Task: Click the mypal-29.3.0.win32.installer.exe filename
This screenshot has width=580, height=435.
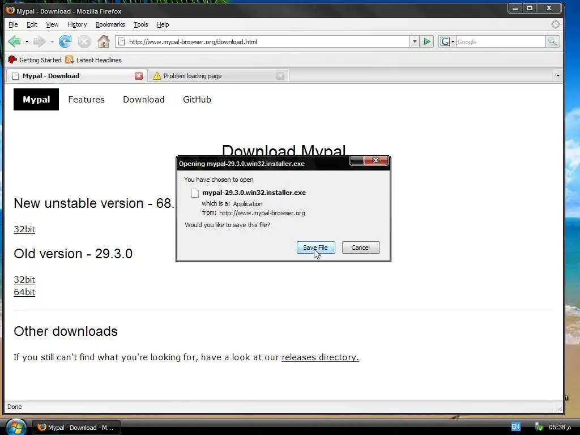Action: (x=254, y=193)
